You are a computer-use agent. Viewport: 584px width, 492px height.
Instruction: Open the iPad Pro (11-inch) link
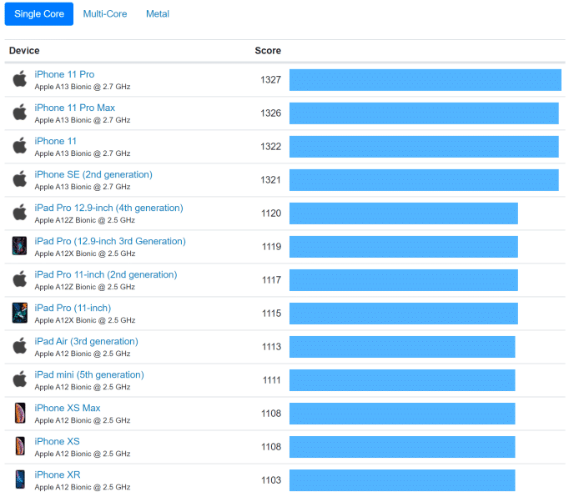point(73,308)
